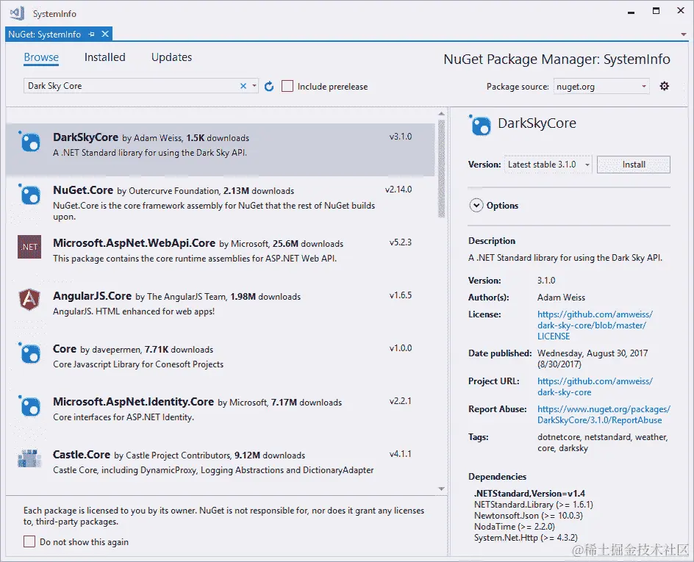This screenshot has width=694, height=562.
Task: Switch to the Updates tab
Action: 172,57
